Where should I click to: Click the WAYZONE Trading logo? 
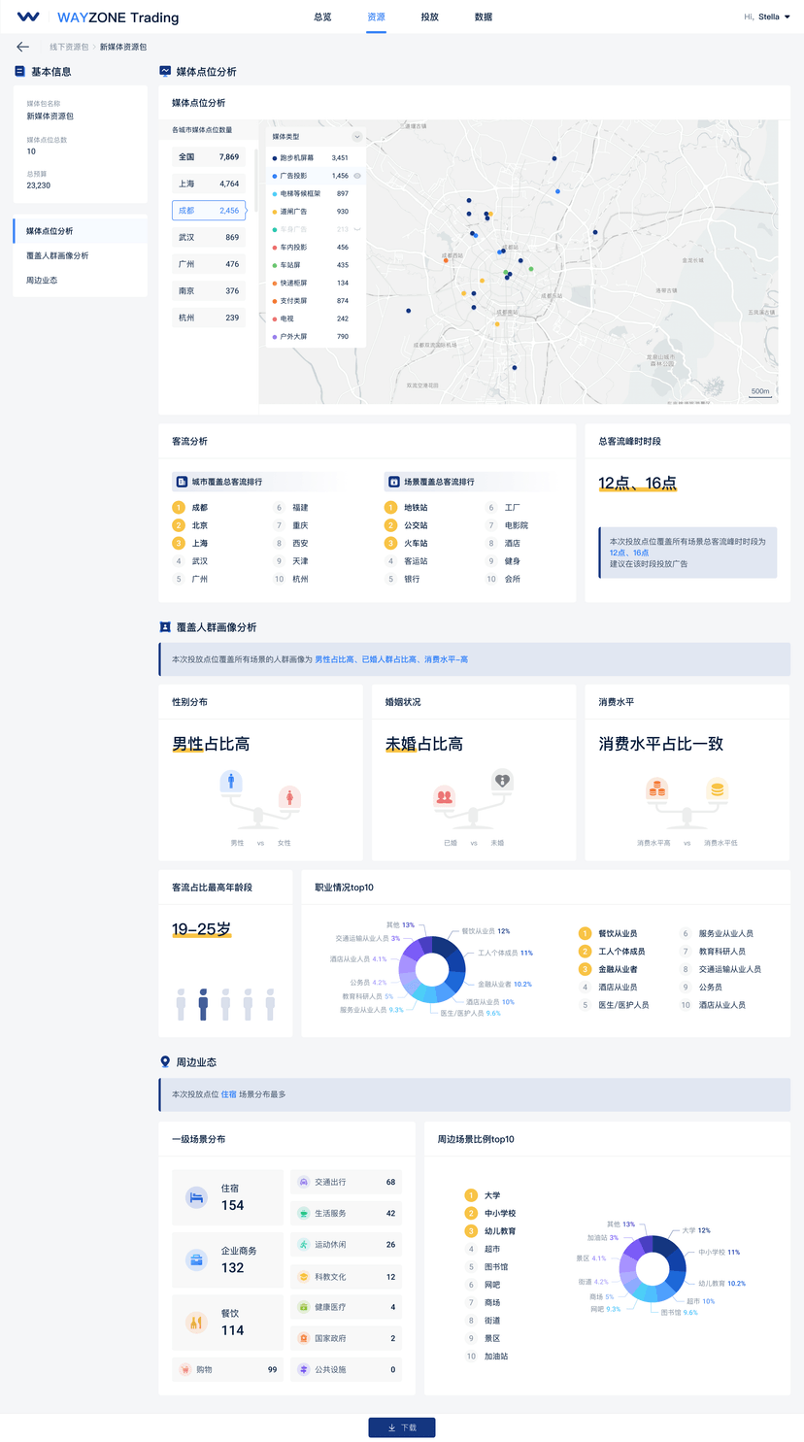98,17
